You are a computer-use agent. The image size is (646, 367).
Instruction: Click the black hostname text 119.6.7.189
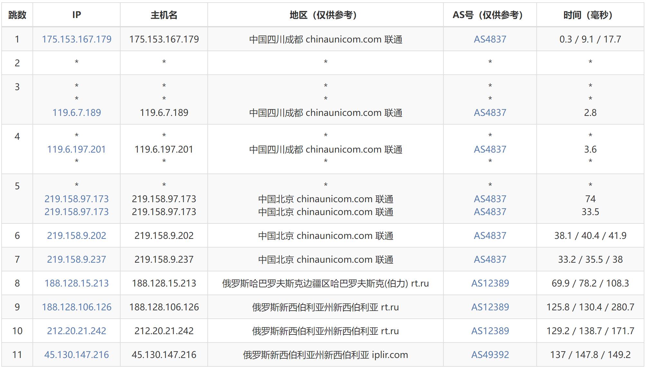(164, 113)
